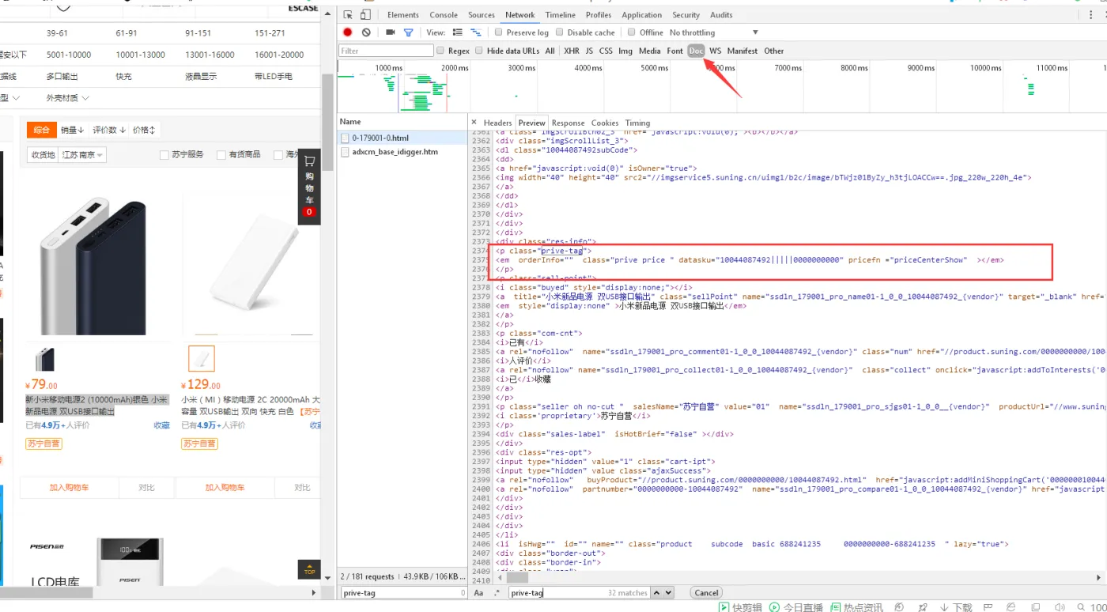Expand the 外壳材质 filter dropdown
The image size is (1107, 612).
pos(67,98)
